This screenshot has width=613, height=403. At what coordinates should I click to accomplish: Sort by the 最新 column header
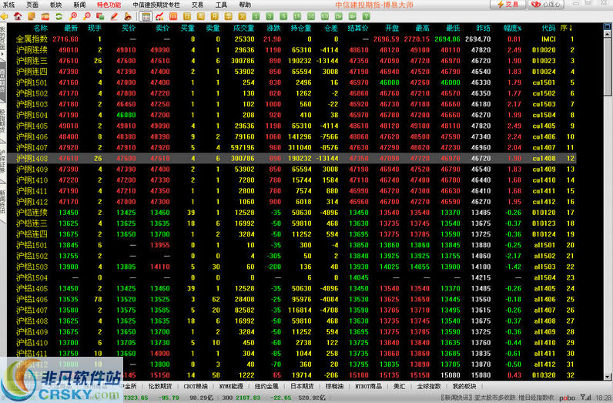[71, 28]
